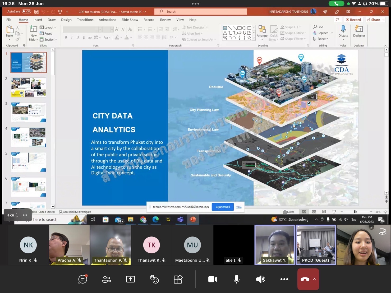This screenshot has width=391, height=293.
Task: Toggle Bold formatting in the Font group
Action: 66,38
